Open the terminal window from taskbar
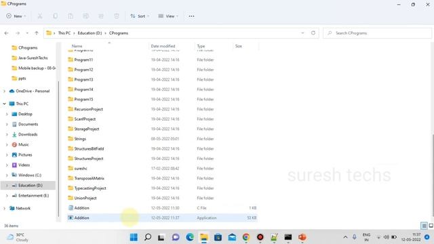The width and height of the screenshot is (434, 244). [x=288, y=237]
